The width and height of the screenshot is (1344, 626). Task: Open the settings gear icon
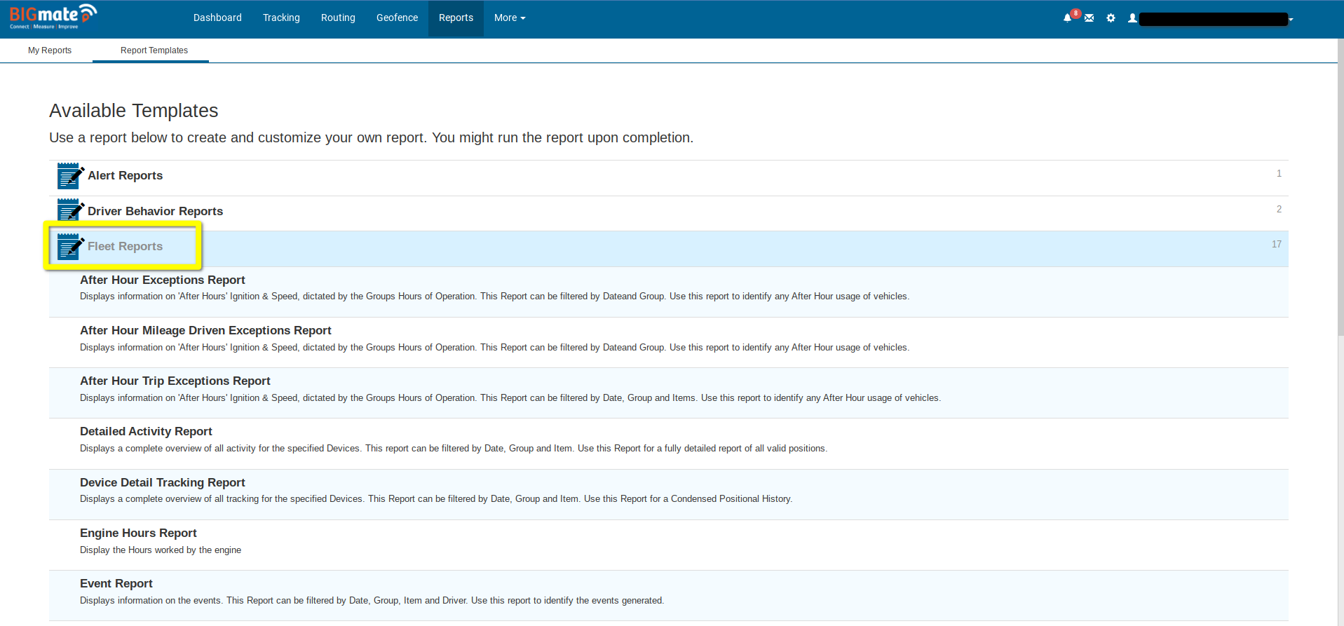point(1111,18)
